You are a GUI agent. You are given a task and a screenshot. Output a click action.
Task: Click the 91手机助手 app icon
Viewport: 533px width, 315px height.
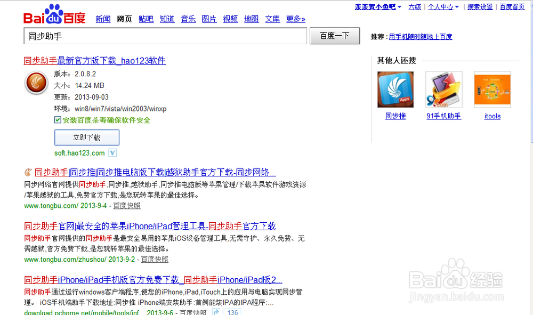[444, 89]
